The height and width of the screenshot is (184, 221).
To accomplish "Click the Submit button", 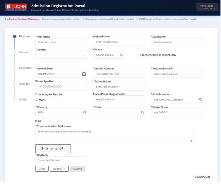I will [78, 169].
